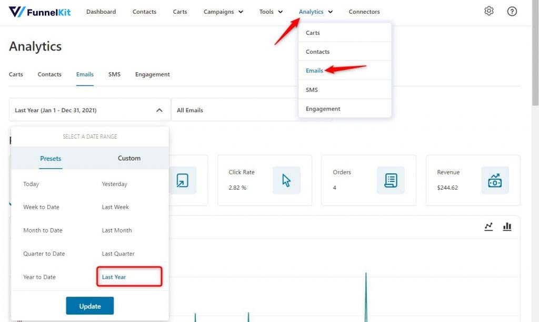Switch to the Contacts analytics tab
Viewport: 539px width, 322px height.
point(49,74)
